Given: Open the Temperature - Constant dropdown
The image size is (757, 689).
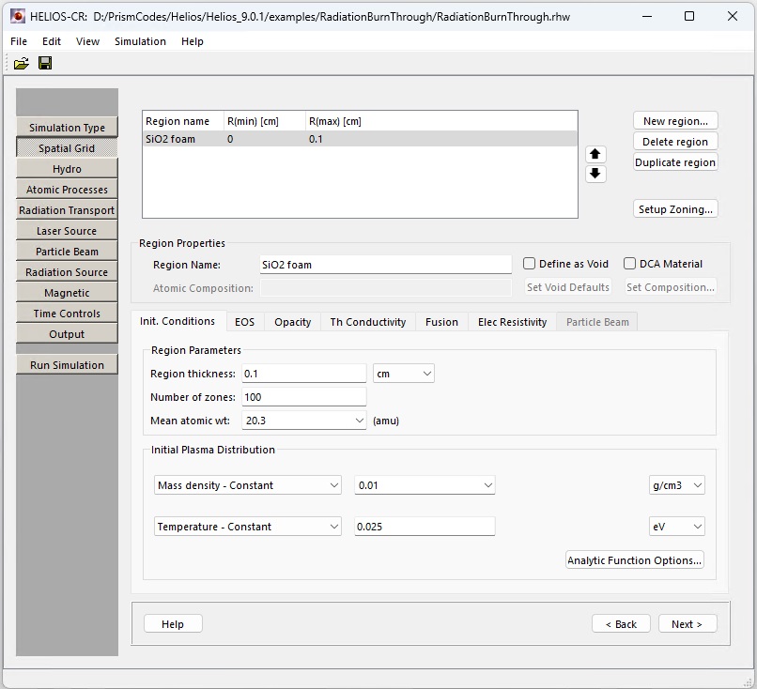Looking at the screenshot, I should [248, 527].
